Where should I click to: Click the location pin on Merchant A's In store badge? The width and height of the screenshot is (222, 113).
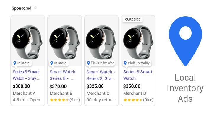(x=15, y=63)
